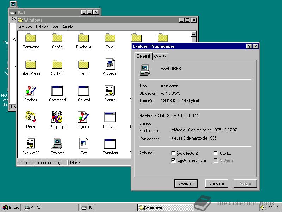Open the Archivo menu in Windows window
The image size is (282, 212).
coord(25,27)
